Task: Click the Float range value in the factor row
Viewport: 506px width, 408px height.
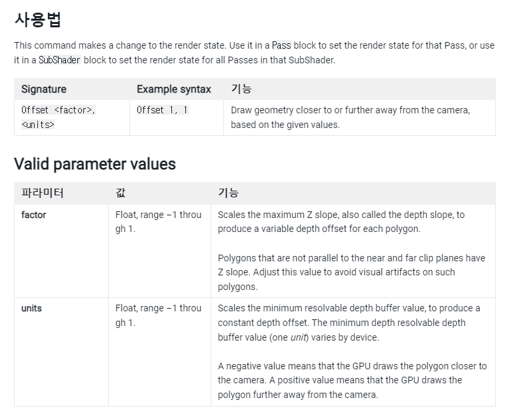Action: click(158, 222)
